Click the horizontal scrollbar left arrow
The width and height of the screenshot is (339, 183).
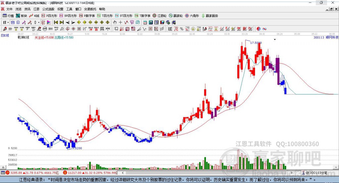(122, 173)
